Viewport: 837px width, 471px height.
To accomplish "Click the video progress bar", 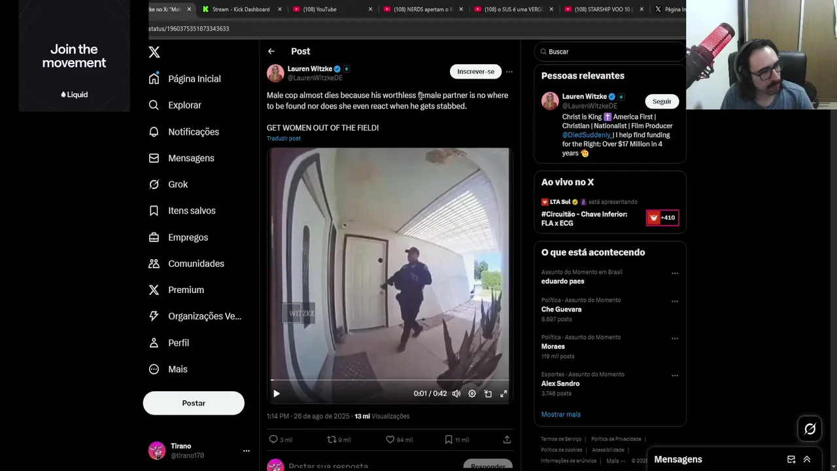I will (x=390, y=380).
